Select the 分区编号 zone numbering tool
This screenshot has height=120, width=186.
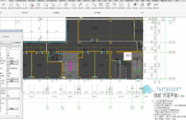coord(87,6)
